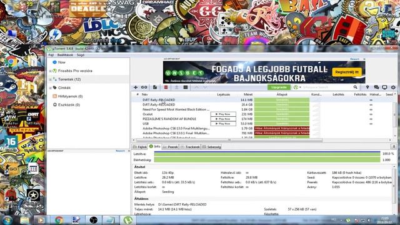Image resolution: width=400 pixels, height=225 pixels.
Task: Switch to the Trackerek tab
Action: coord(190,147)
